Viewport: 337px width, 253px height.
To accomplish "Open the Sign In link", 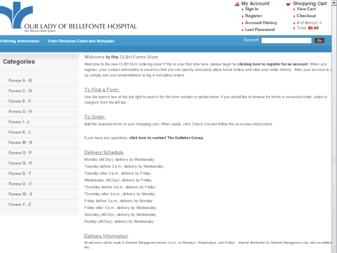I will click(x=252, y=9).
